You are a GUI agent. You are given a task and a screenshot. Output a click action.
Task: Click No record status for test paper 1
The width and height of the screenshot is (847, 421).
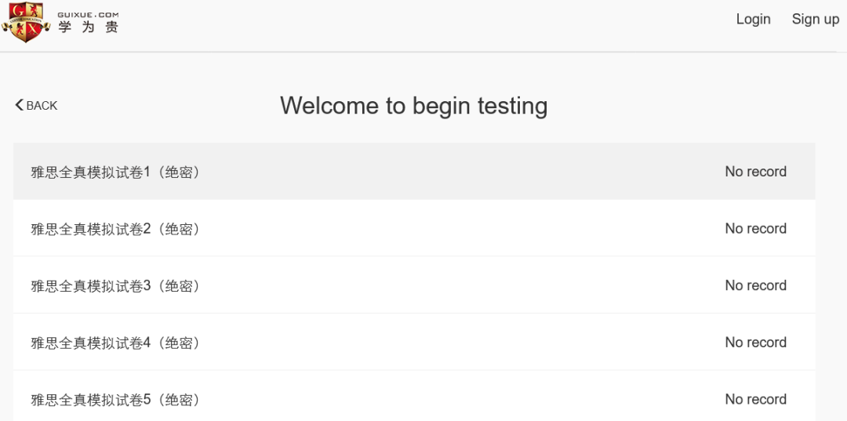click(756, 172)
